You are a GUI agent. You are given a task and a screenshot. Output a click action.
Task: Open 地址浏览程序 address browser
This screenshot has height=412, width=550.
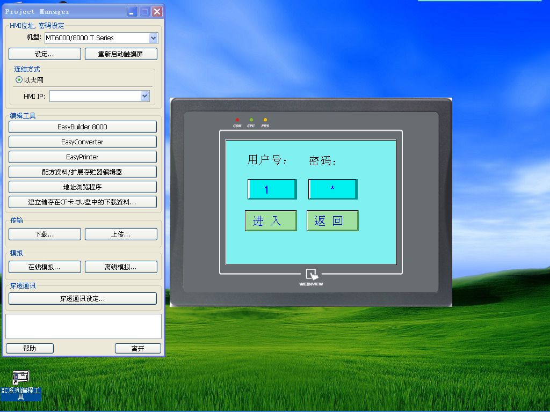[82, 187]
